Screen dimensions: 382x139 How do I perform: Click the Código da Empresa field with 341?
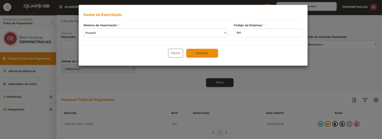coord(268,33)
